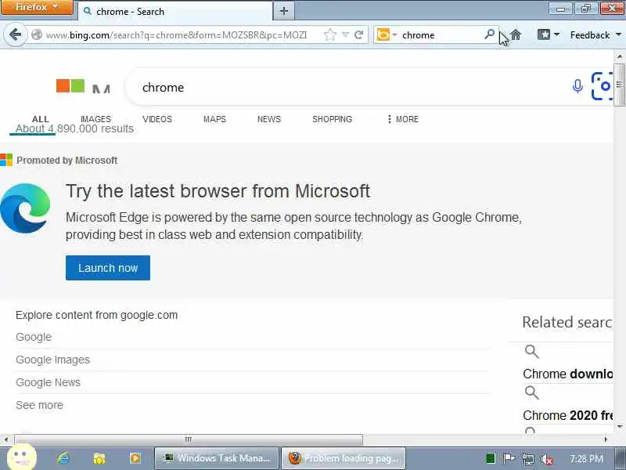626x470 pixels.
Task: Click the scroll left arrow
Action: (6, 439)
